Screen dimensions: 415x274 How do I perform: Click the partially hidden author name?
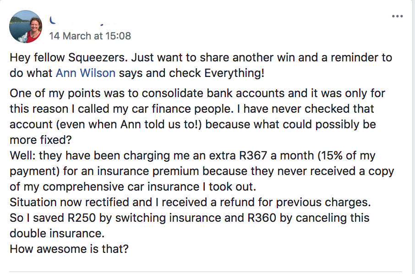[x=82, y=21]
